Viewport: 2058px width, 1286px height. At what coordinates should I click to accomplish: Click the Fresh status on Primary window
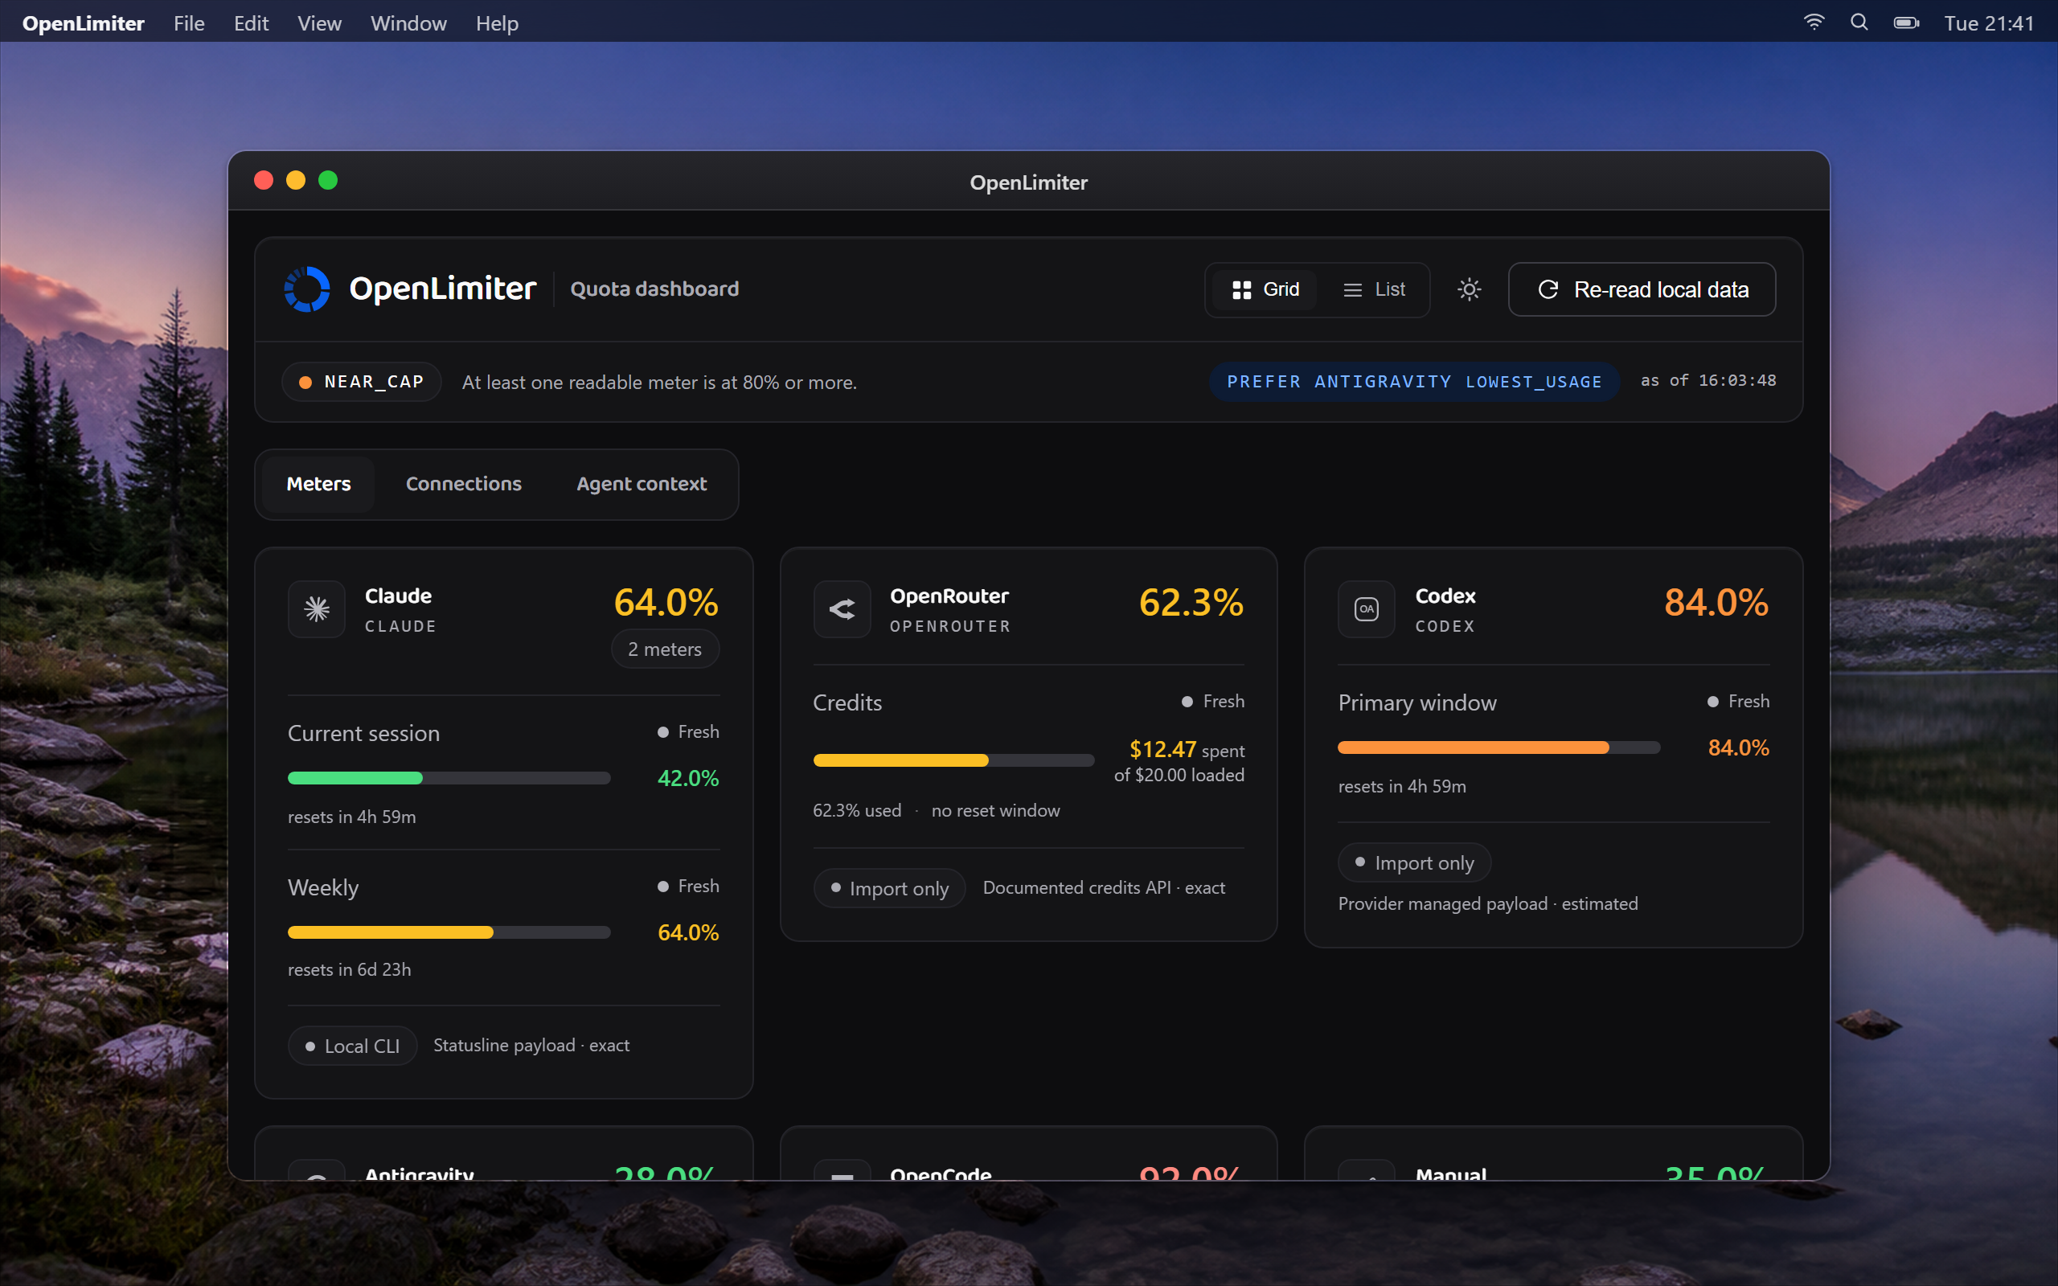[x=1739, y=702]
